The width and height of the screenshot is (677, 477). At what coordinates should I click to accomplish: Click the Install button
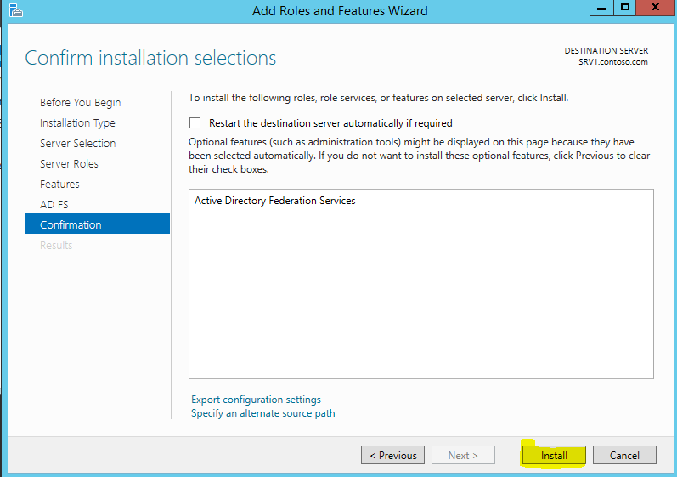(554, 456)
